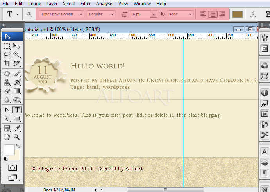Open the text color swatch
This screenshot has height=192, width=270.
(238, 14)
